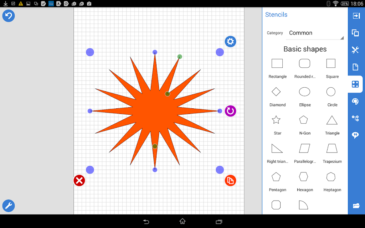Select the Star stencil
Viewport: 365px width, 228px height.
coord(276,124)
